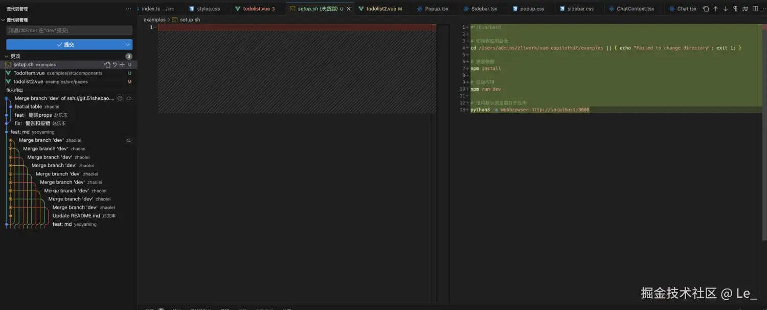
Task: Click the 传入/传出 section header
Action: coord(14,90)
